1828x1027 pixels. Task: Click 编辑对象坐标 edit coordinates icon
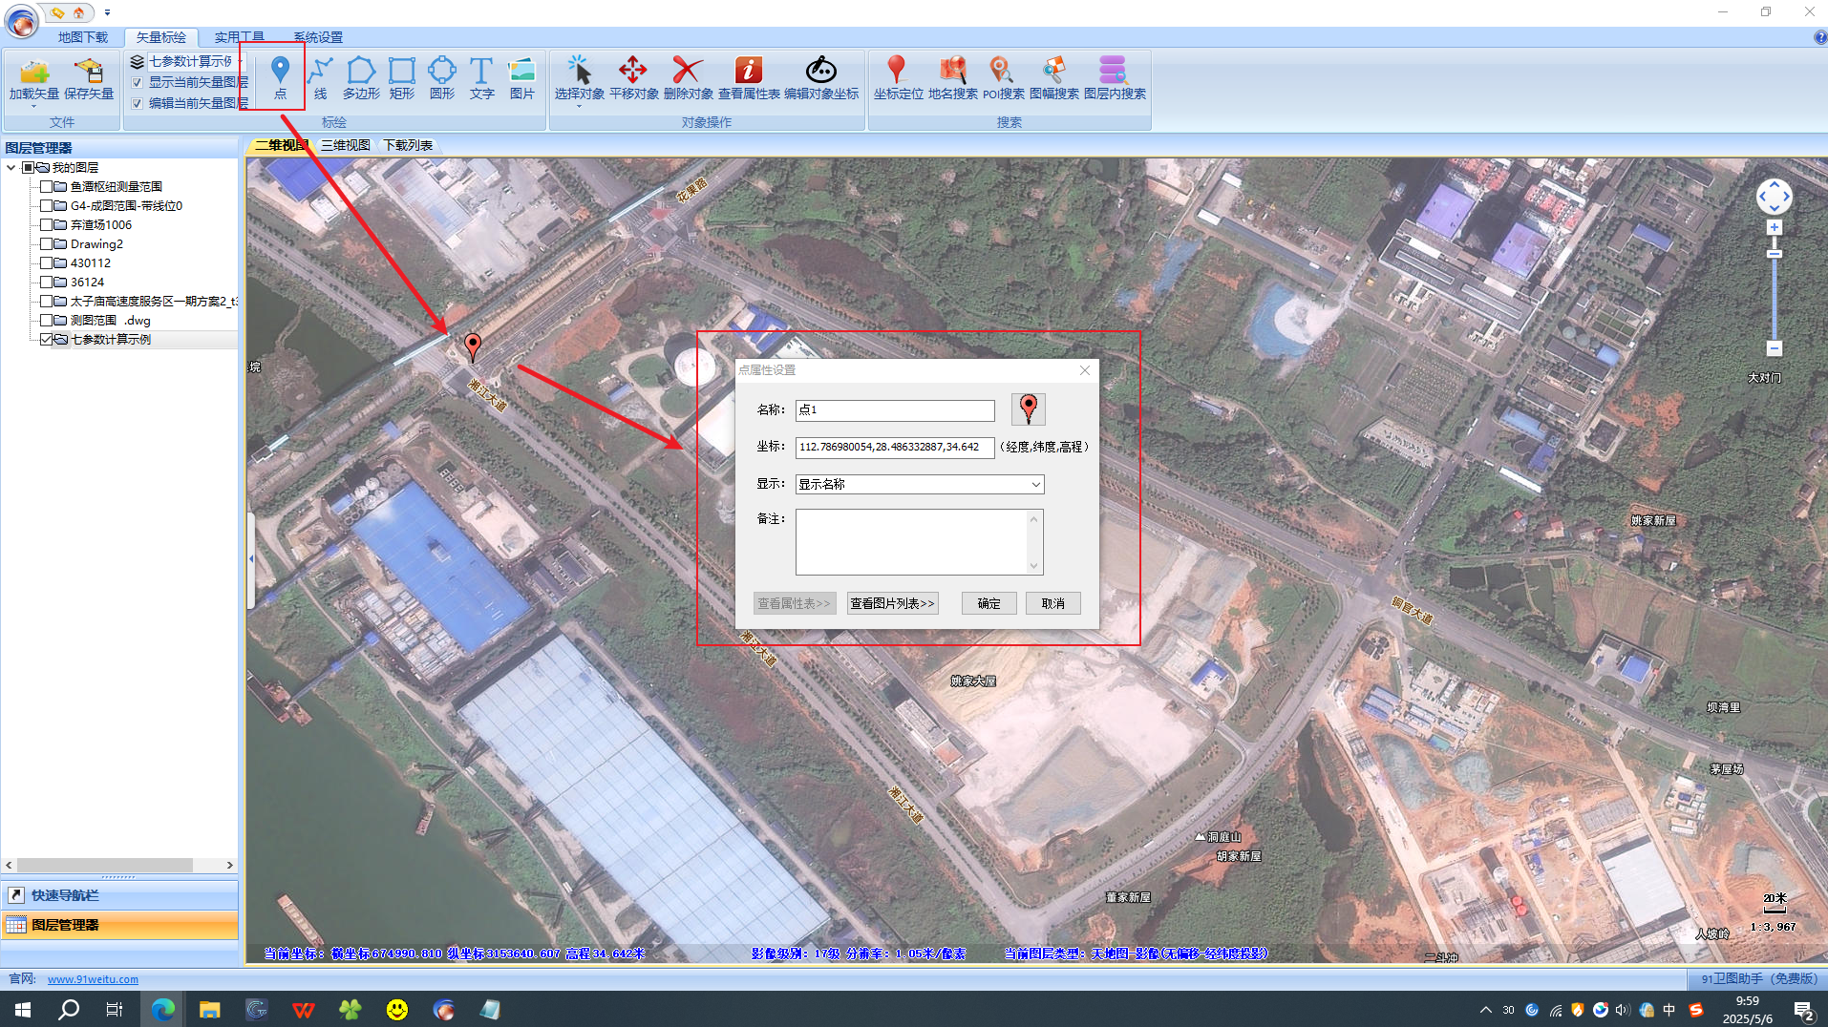(x=821, y=78)
